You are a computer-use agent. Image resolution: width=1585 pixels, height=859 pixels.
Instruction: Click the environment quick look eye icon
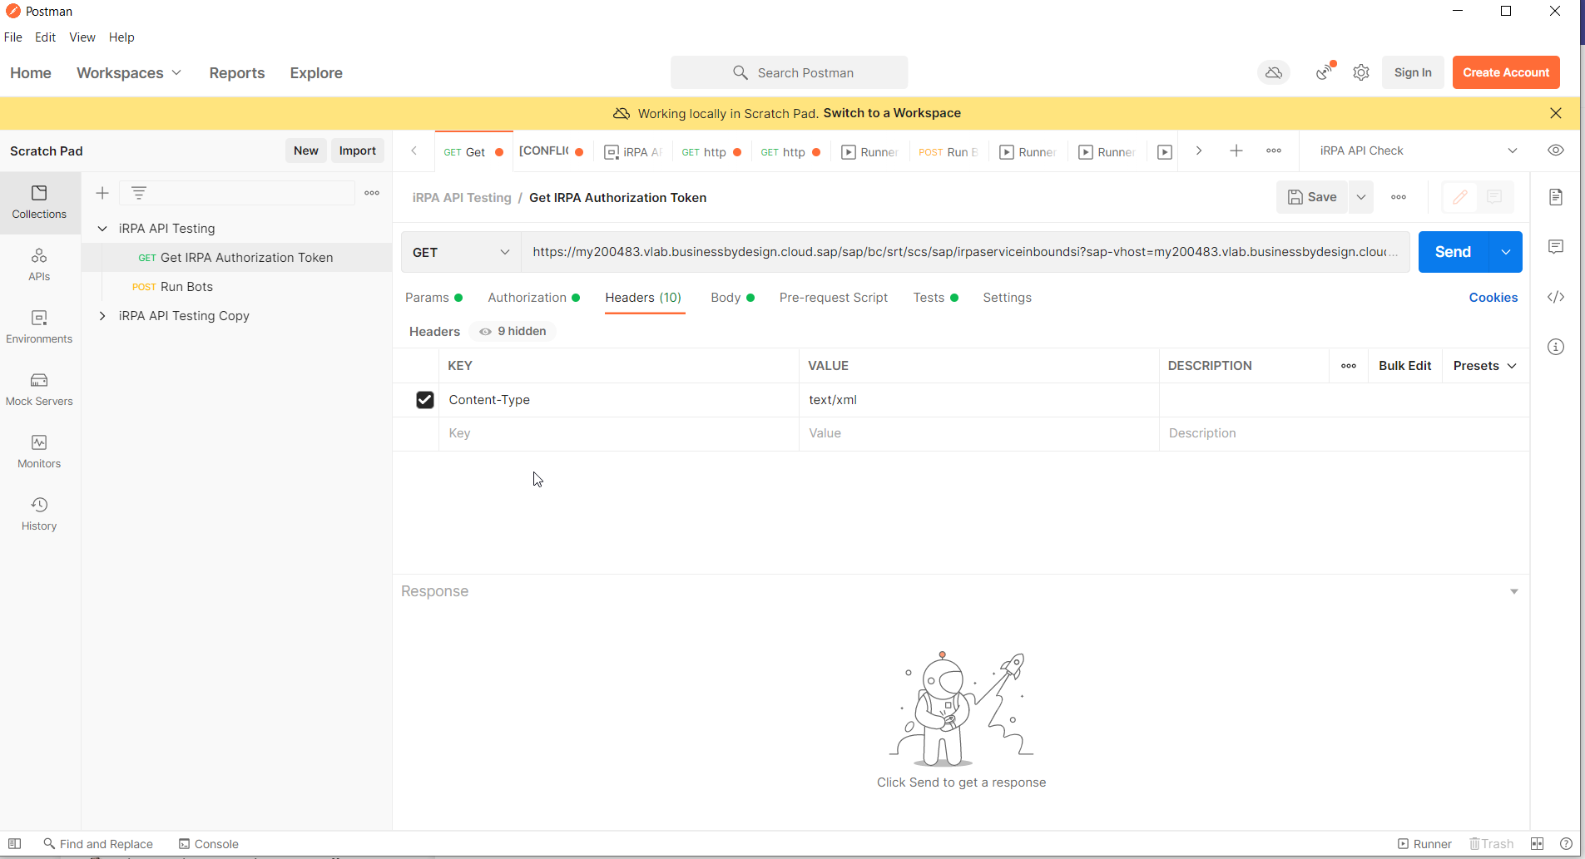(x=1556, y=151)
